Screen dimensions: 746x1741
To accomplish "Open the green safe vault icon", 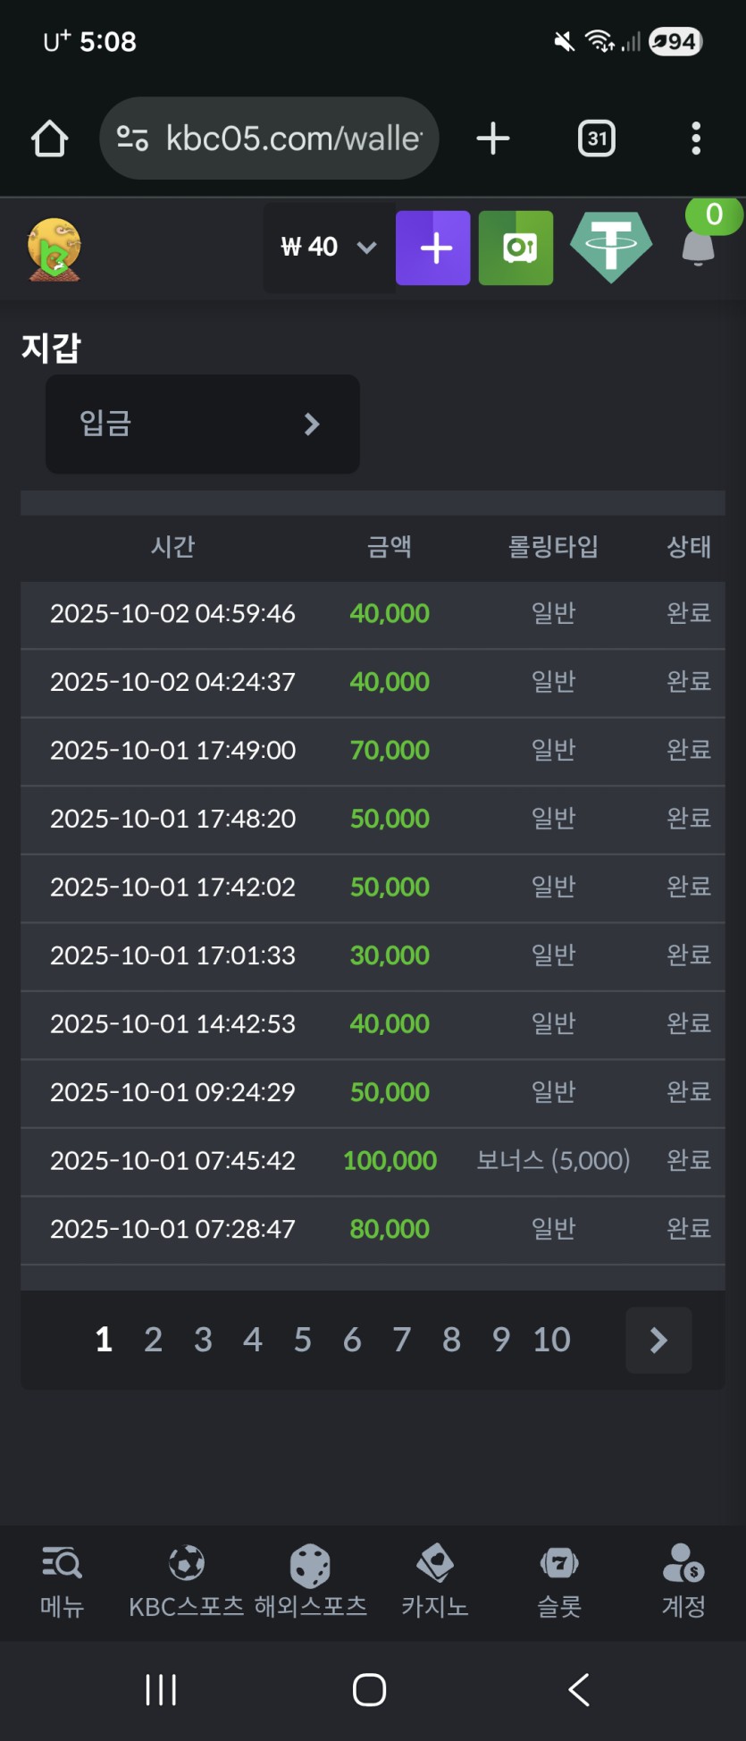I will click(515, 248).
